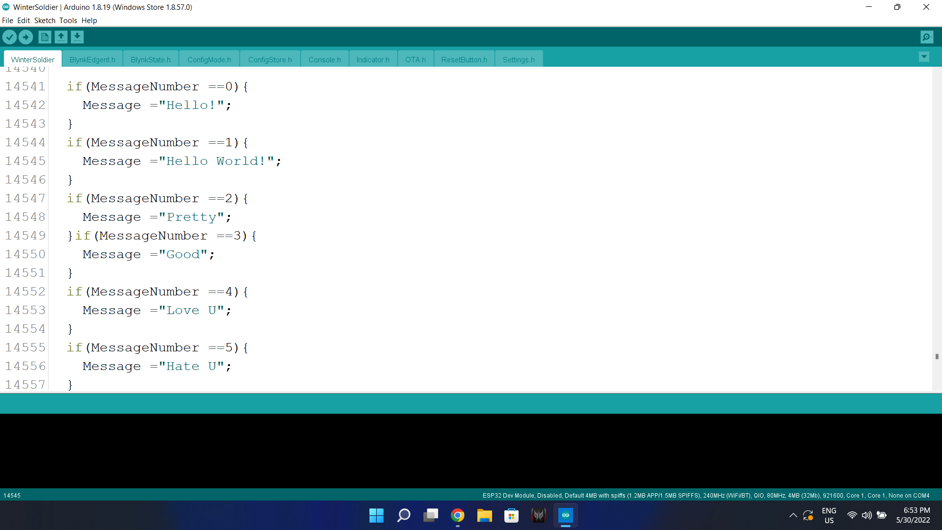This screenshot has width=942, height=530.
Task: Open the Tools menu
Action: (68, 20)
